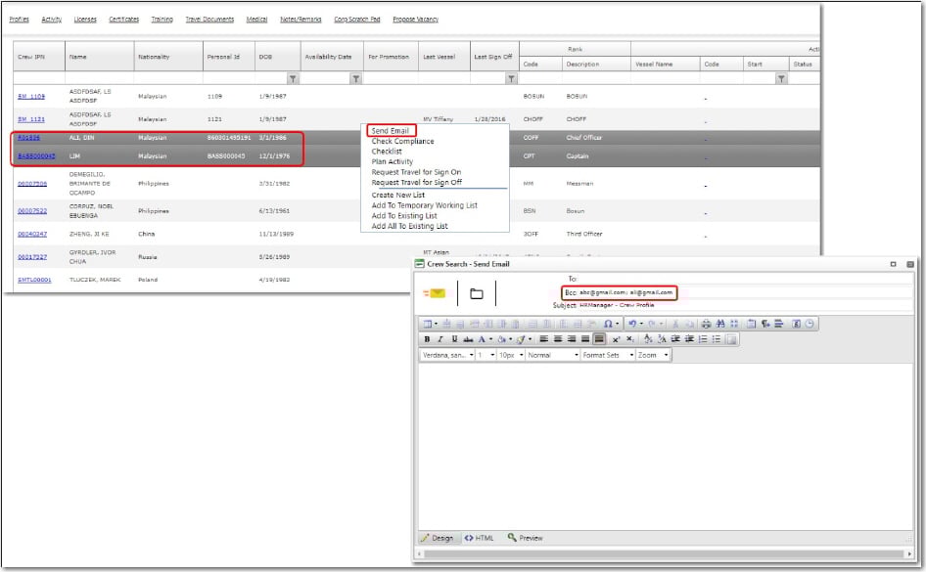This screenshot has height=572, width=926.
Task: Click the find binoculars icon
Action: point(720,324)
